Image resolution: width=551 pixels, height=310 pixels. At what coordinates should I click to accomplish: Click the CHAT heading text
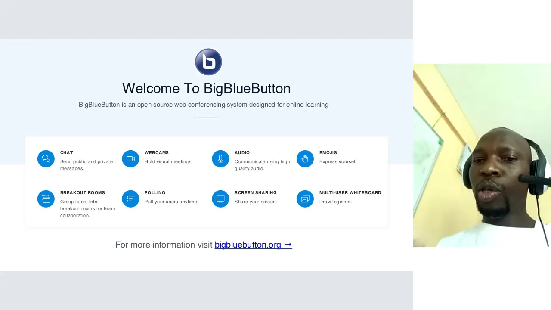coord(67,153)
